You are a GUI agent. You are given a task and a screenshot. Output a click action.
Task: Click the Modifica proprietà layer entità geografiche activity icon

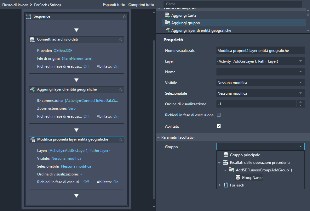[32, 140]
